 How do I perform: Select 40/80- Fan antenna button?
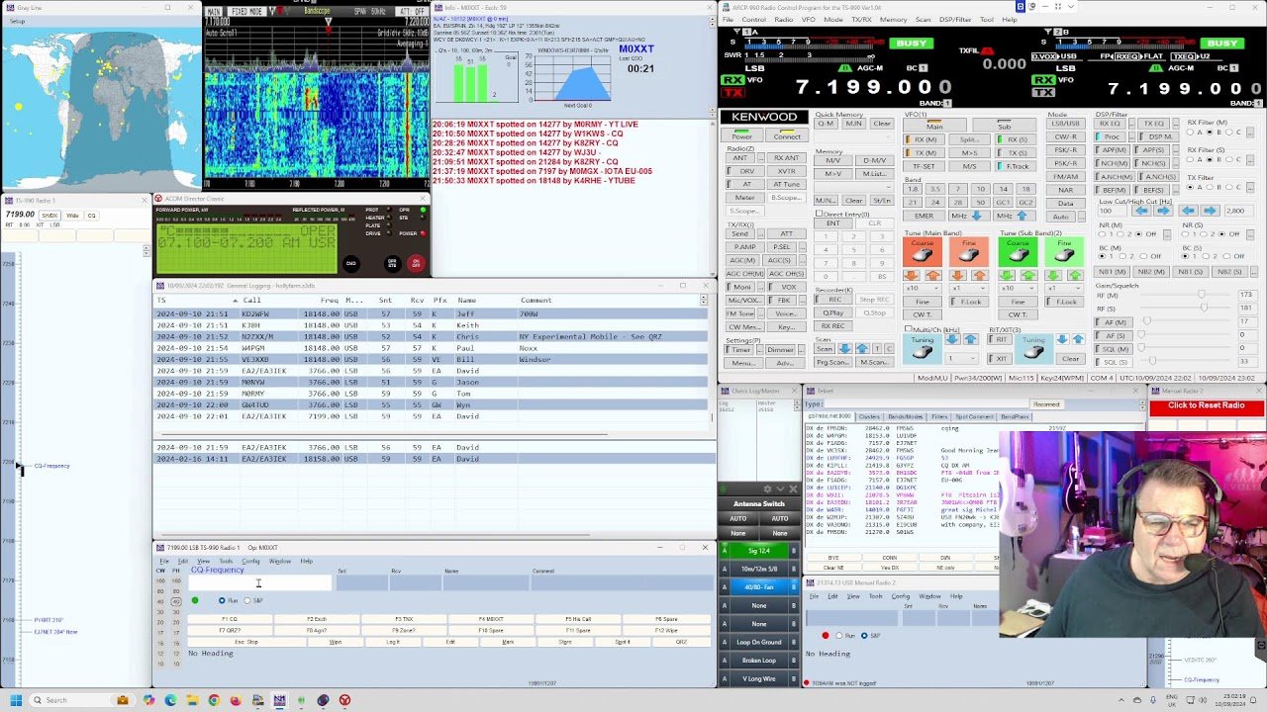[x=759, y=586]
